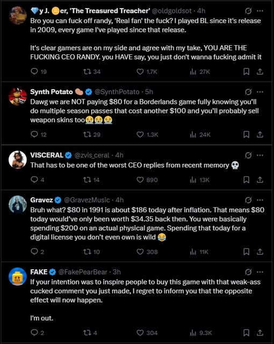Open more options menu on Synth Potato's tweet
The width and height of the screenshot is (274, 344).
click(x=260, y=92)
